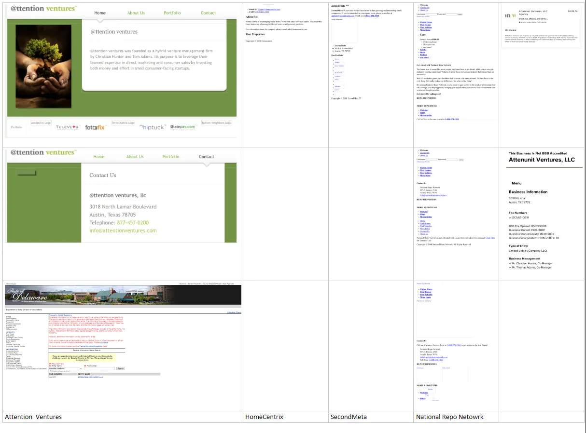Open the hiptuck portfolio logo
The width and height of the screenshot is (586, 433).
click(153, 127)
